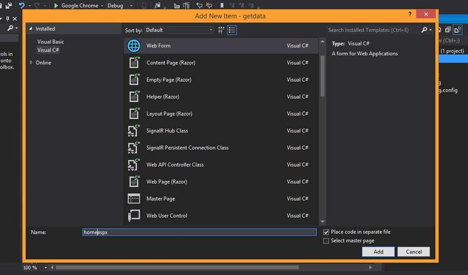Switch templates to medium list view
This screenshot has width=468, height=275.
pos(232,30)
